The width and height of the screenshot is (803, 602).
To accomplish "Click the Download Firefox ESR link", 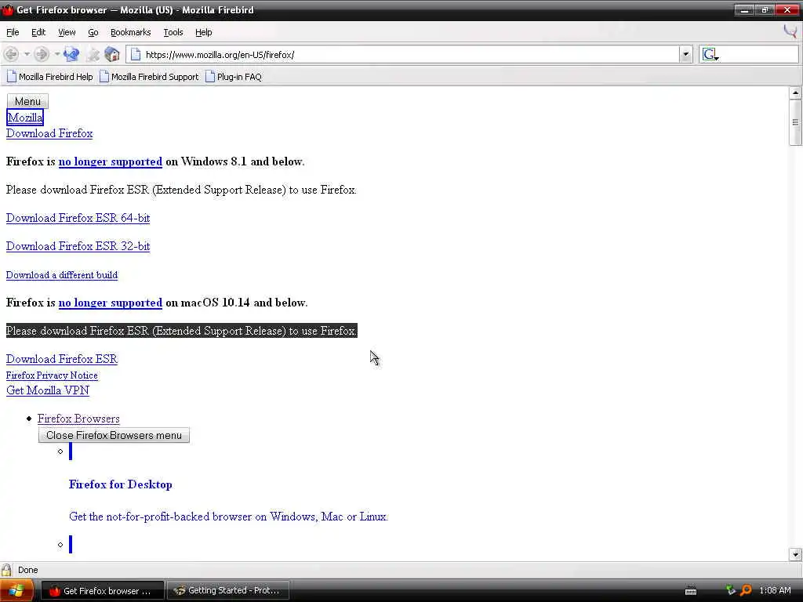I will 62,359.
